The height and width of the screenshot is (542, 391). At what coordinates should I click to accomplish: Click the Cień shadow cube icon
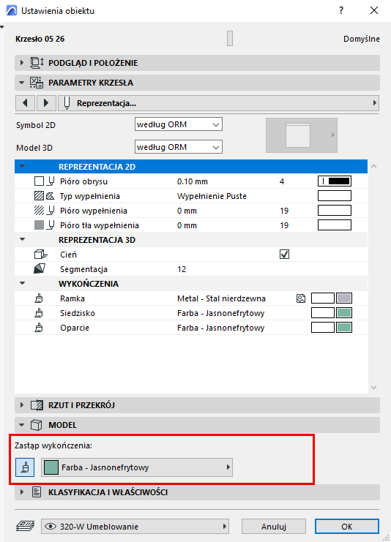click(x=40, y=255)
